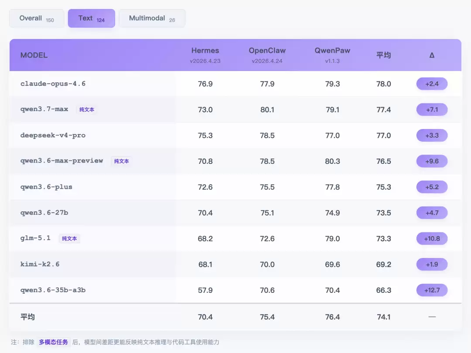Select the qwen3.6-35b-a3b model name
This screenshot has width=471, height=353.
coord(53,290)
